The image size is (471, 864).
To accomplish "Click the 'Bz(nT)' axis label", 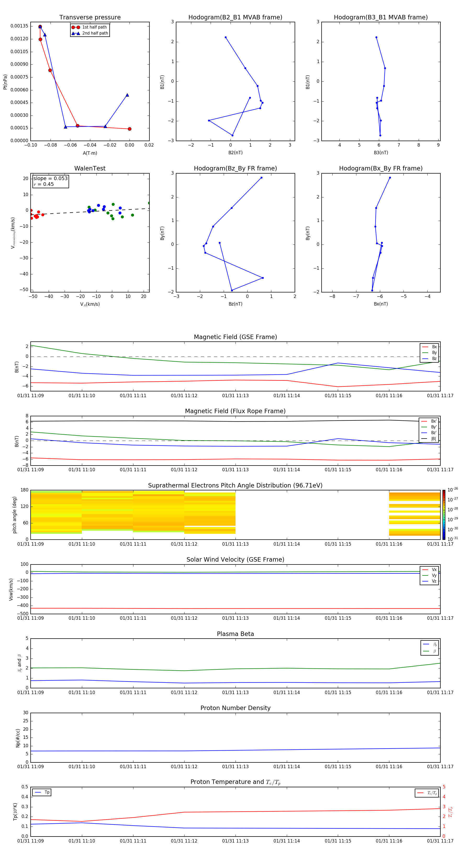I will pos(235,304).
